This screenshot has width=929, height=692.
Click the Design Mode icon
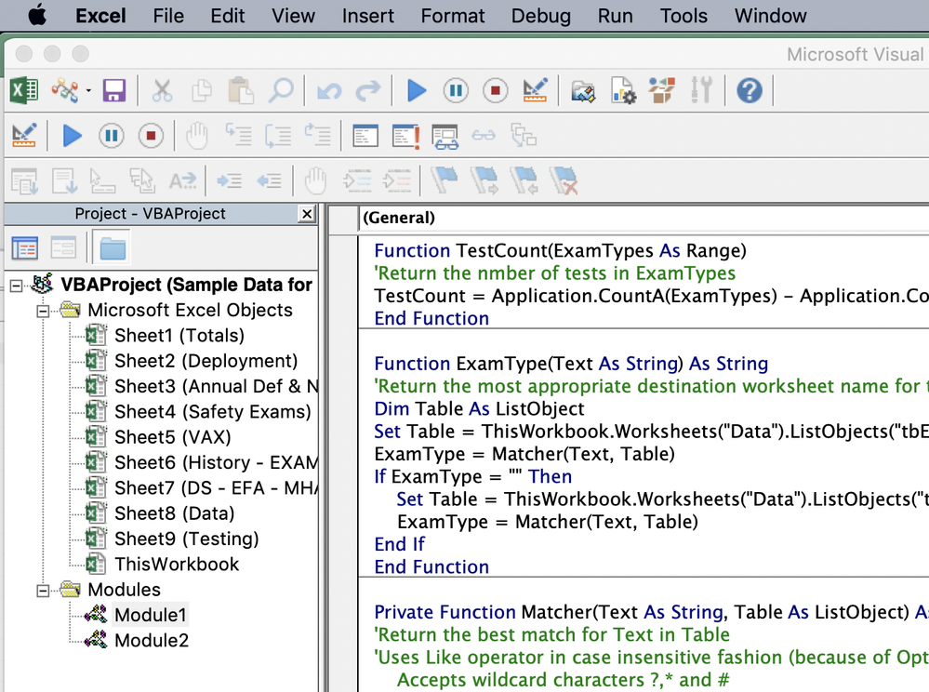[x=535, y=90]
